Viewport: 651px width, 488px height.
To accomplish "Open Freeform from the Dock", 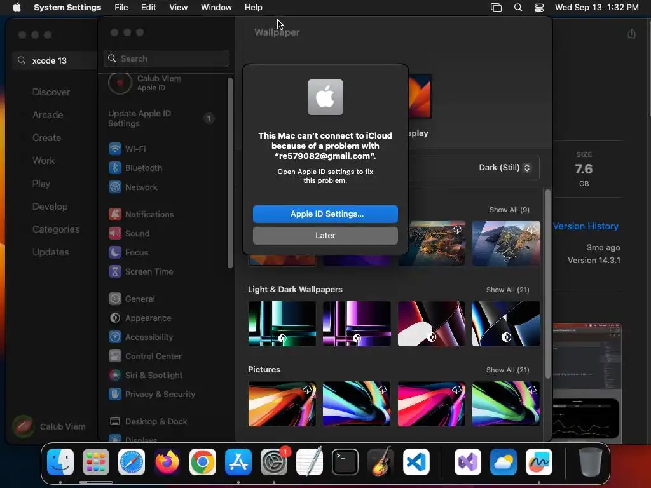I will [539, 462].
